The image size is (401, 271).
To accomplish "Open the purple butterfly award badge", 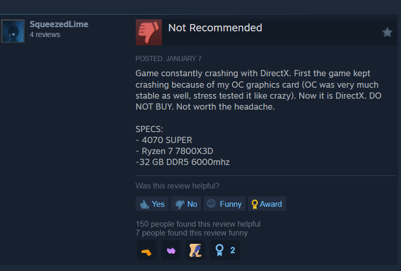I will (171, 250).
